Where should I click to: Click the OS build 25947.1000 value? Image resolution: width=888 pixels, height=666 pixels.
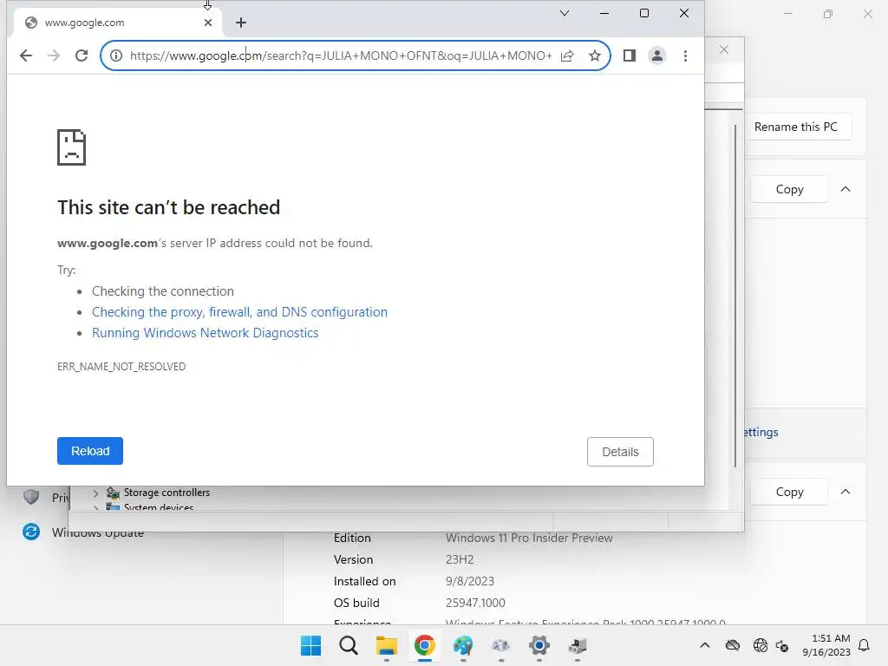click(x=475, y=604)
